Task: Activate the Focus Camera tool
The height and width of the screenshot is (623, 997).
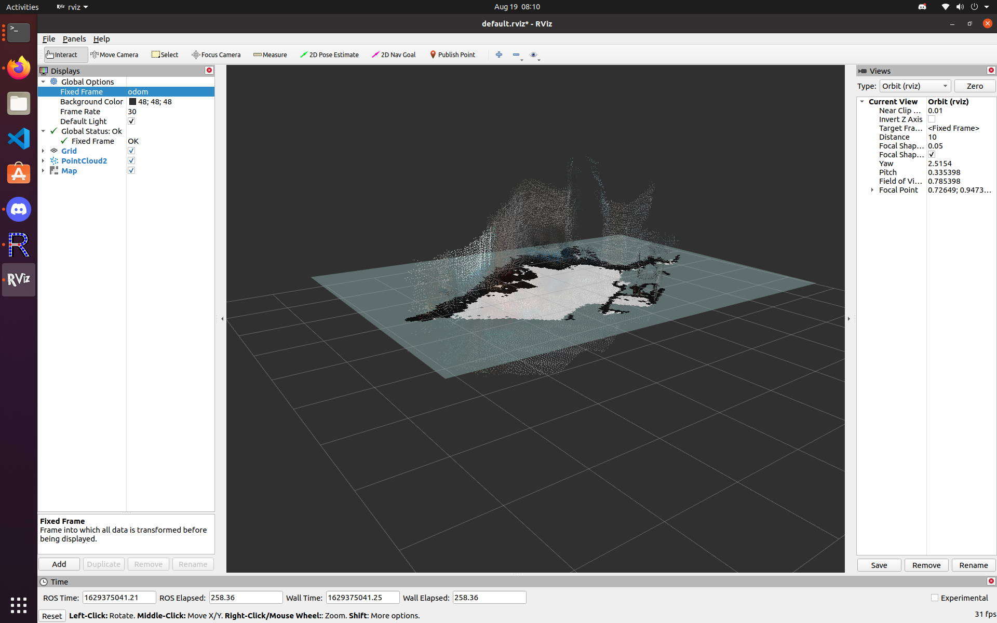Action: point(216,55)
